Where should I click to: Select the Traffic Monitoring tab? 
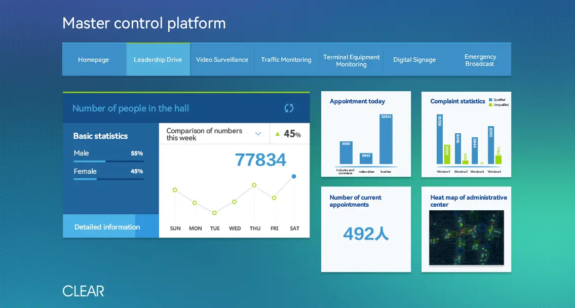coord(286,60)
